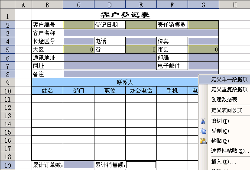Select row 5 header
Viewport: 250px width, 170px height.
coord(7,49)
